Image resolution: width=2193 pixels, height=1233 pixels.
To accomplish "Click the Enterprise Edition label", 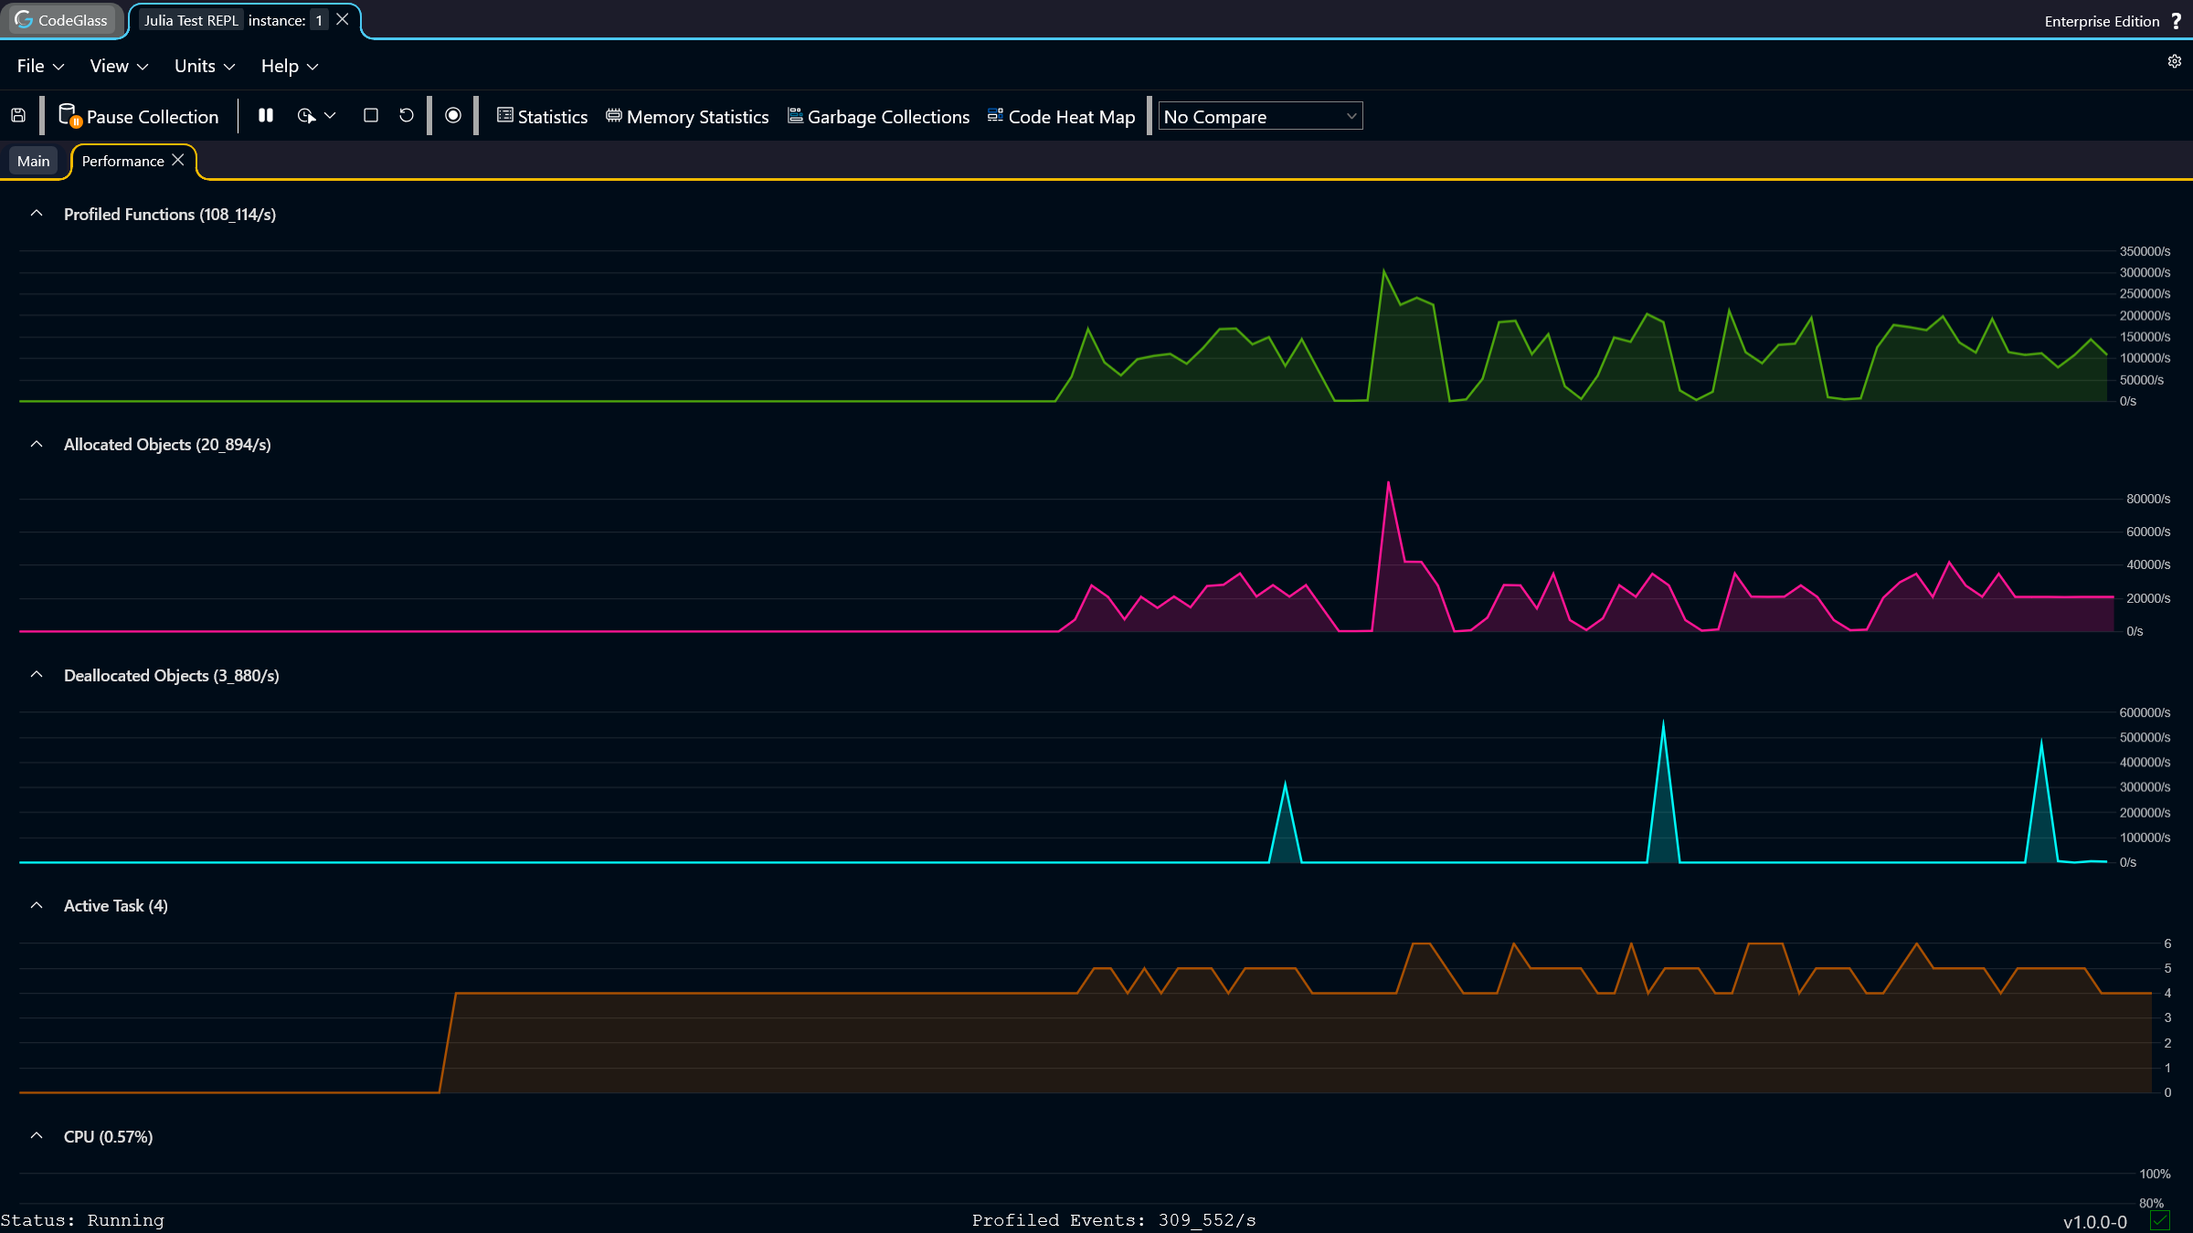I will [2102, 21].
